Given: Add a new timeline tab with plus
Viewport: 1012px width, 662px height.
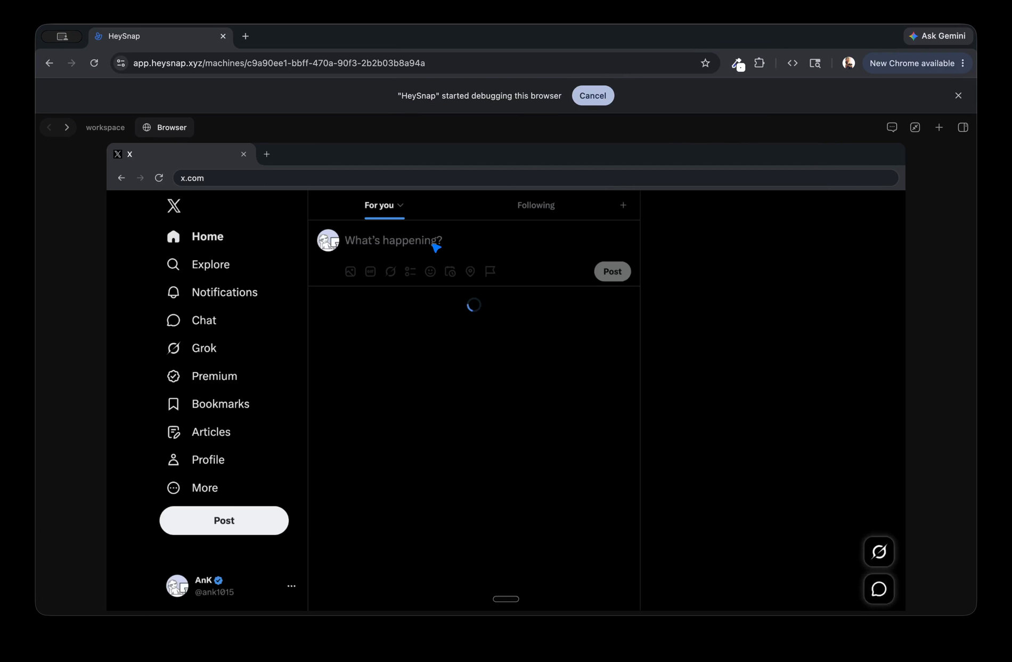Looking at the screenshot, I should tap(623, 205).
